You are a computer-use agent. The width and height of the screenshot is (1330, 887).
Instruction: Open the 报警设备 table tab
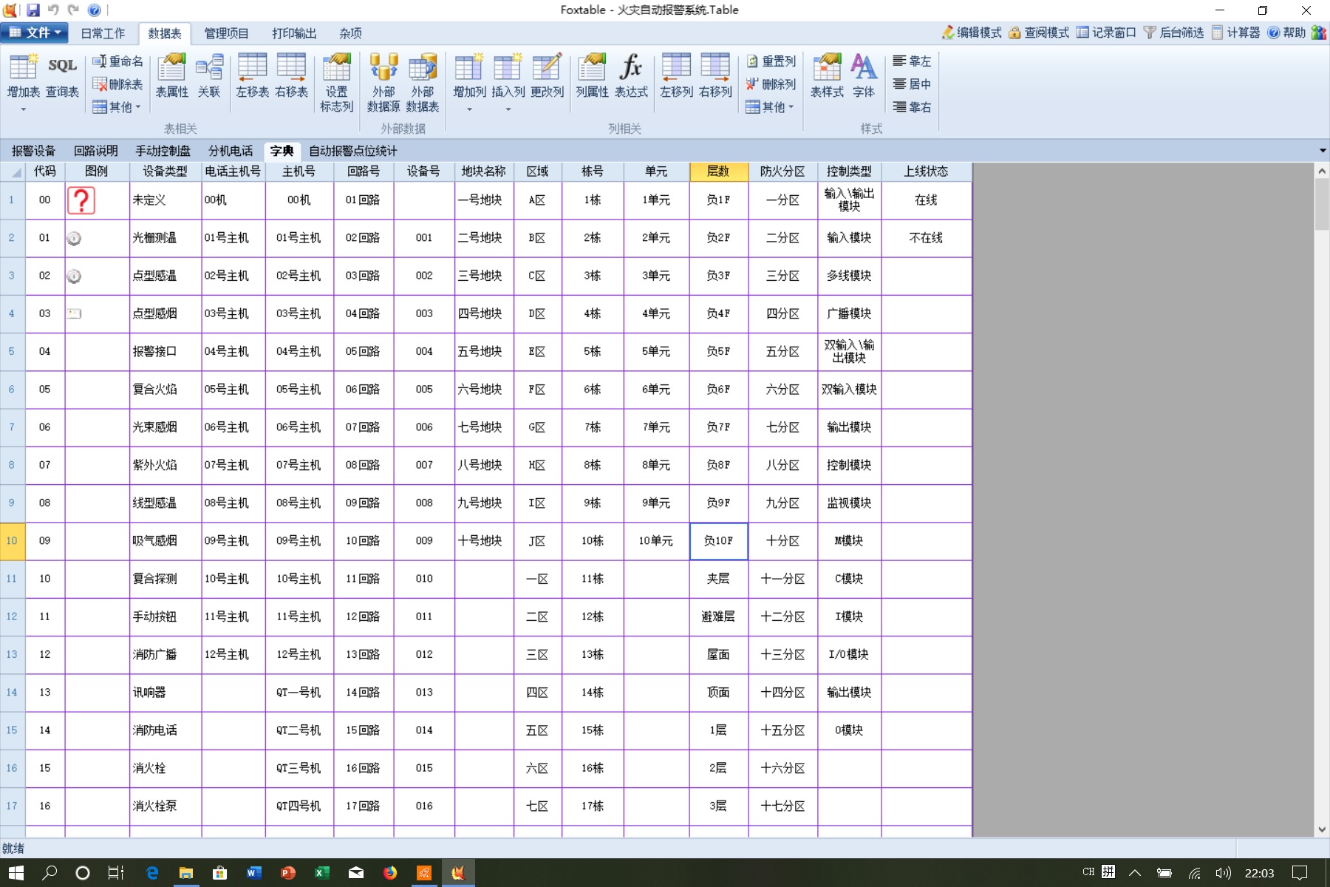tap(33, 151)
